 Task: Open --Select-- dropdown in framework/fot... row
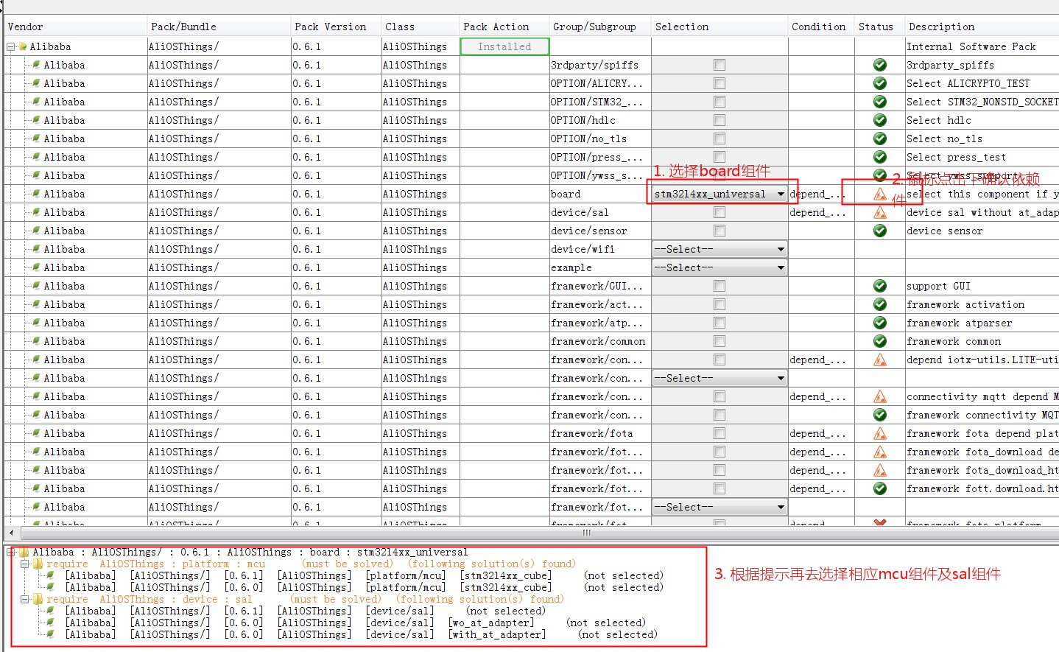720,507
